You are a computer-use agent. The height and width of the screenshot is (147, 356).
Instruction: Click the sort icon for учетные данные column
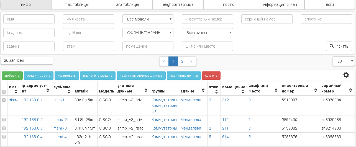coord(146,90)
